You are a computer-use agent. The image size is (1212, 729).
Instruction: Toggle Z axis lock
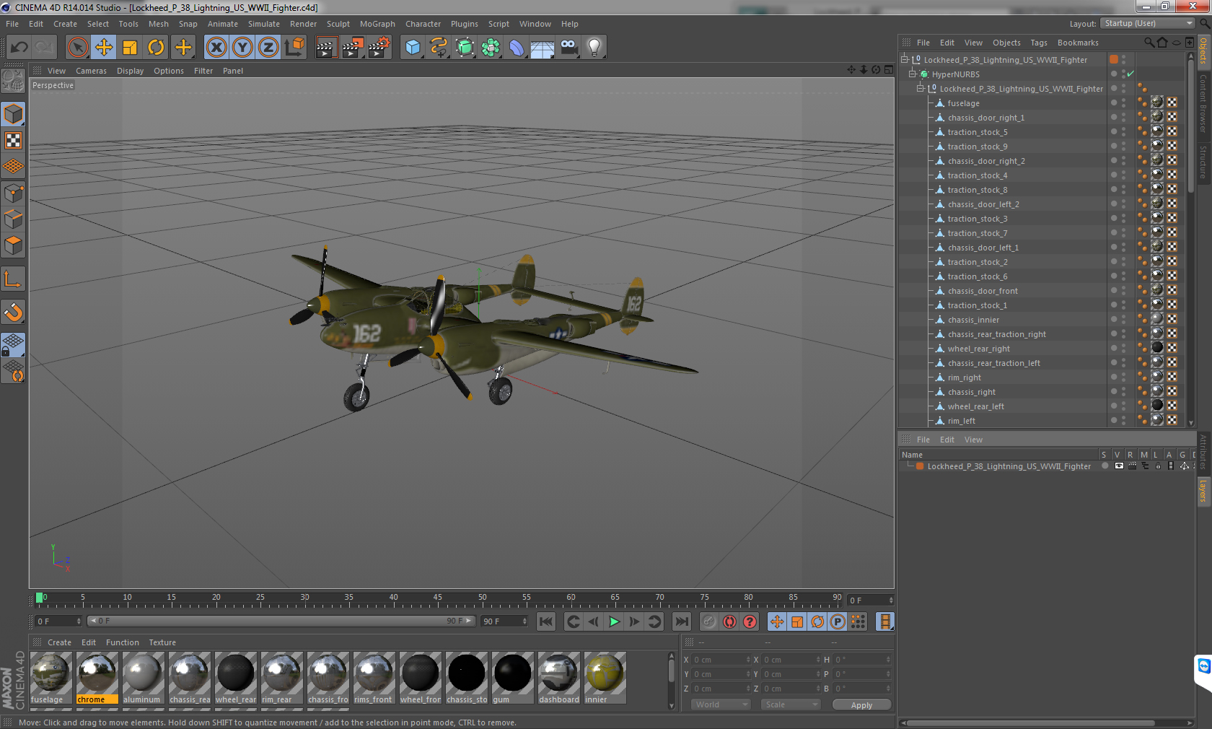tap(268, 48)
